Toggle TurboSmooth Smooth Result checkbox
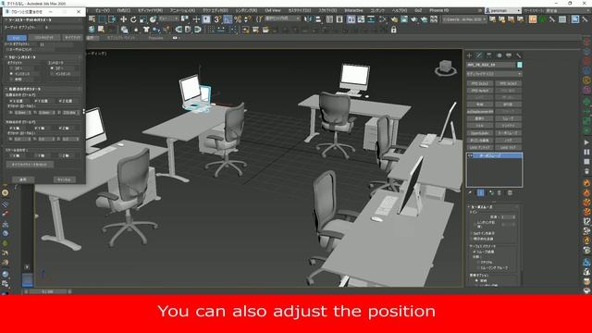Image resolution: width=592 pixels, height=333 pixels. click(475, 252)
